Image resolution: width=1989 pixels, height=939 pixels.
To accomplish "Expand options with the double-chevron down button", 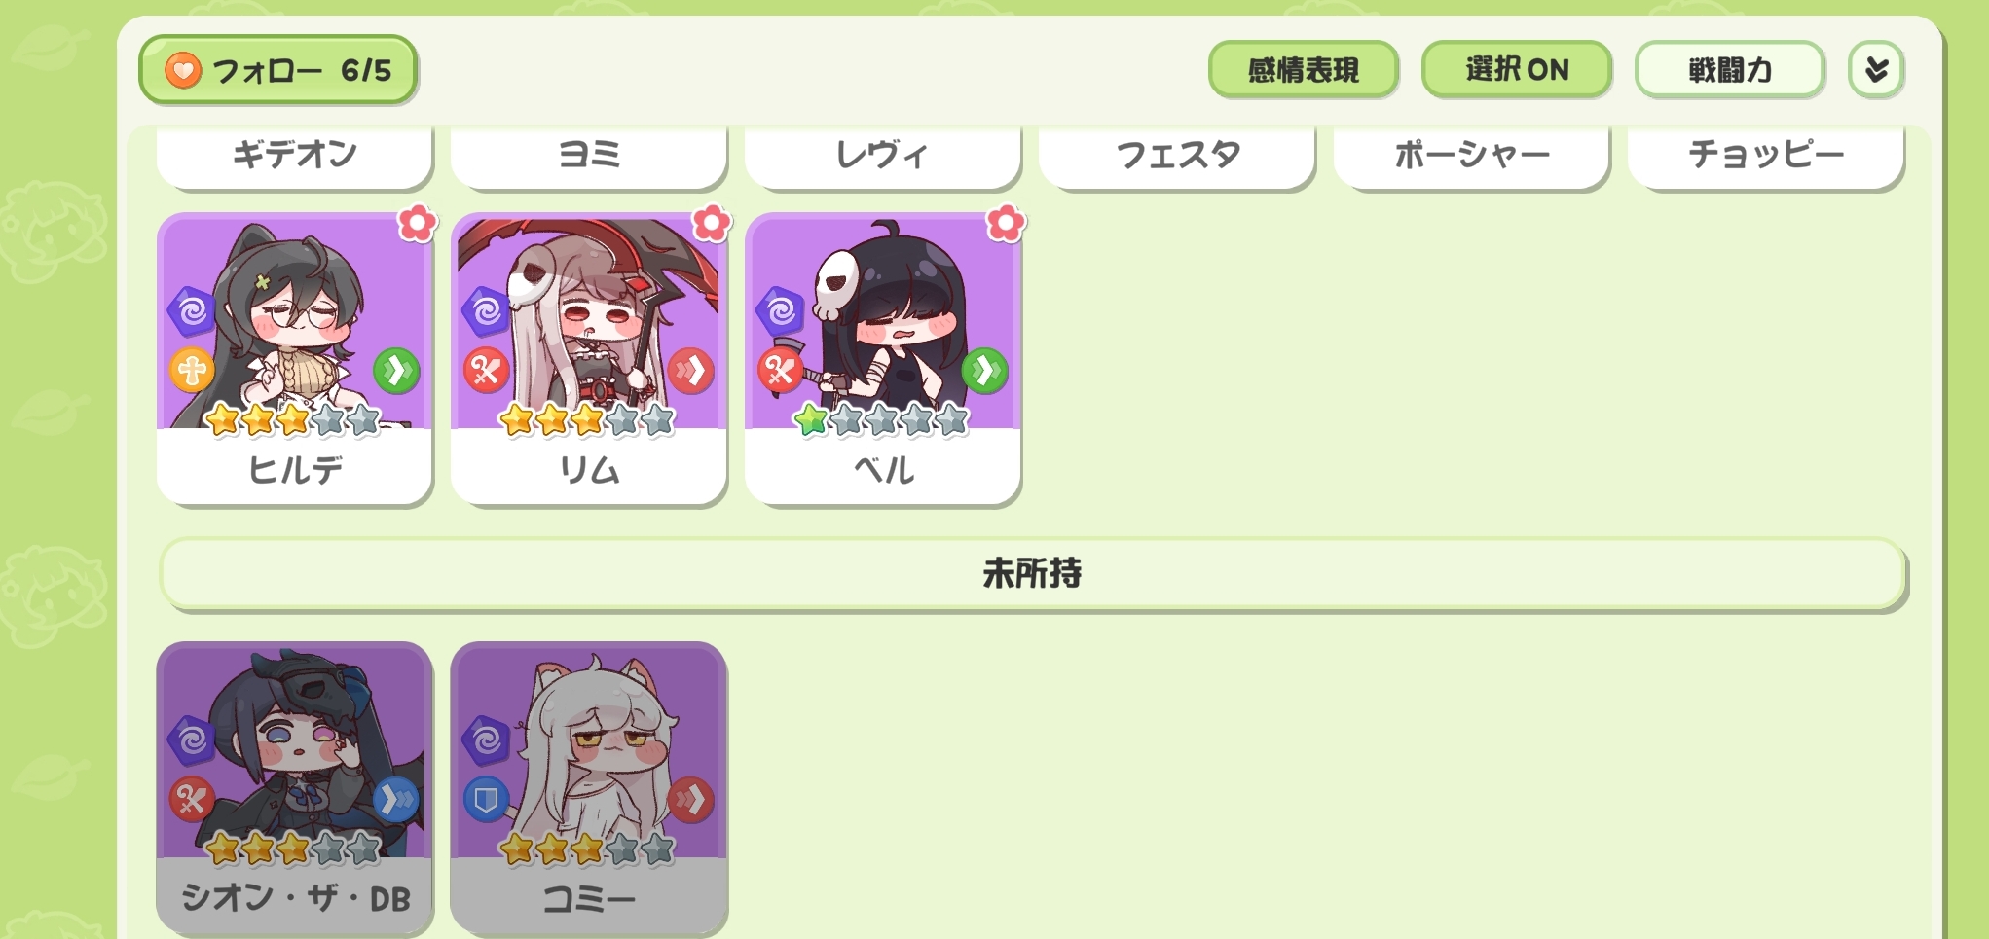I will click(x=1876, y=69).
